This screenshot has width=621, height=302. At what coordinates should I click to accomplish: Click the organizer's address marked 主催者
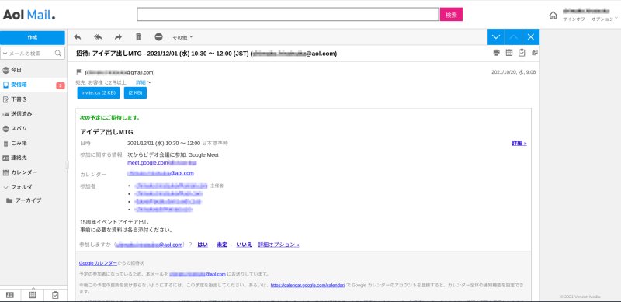(x=171, y=186)
